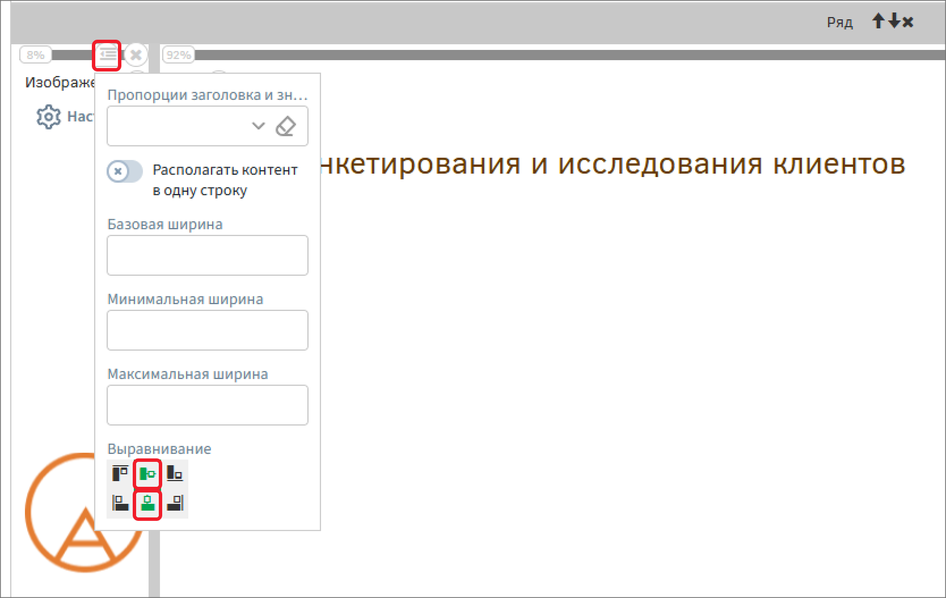
Task: Click the Базовая ширина input field
Action: coord(207,255)
